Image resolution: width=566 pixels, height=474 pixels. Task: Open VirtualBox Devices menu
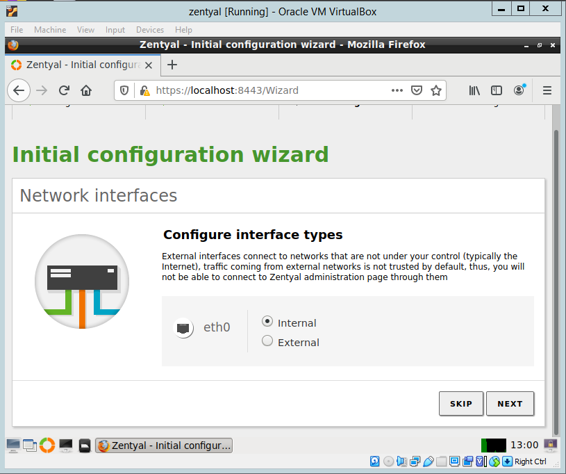click(150, 30)
